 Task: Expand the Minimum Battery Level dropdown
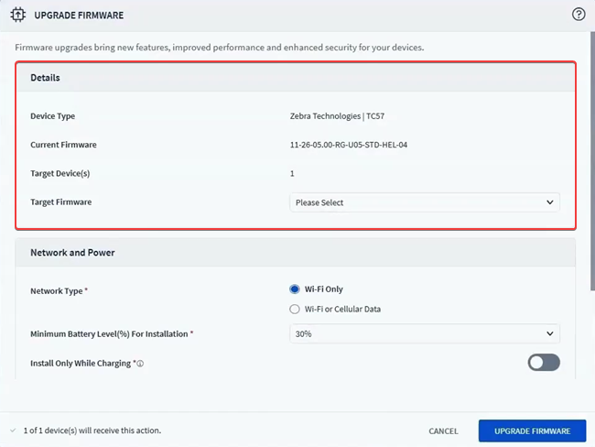click(424, 334)
